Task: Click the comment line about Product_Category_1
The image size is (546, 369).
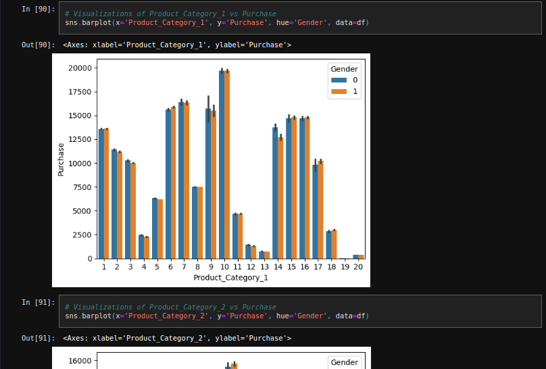Action: (x=170, y=14)
